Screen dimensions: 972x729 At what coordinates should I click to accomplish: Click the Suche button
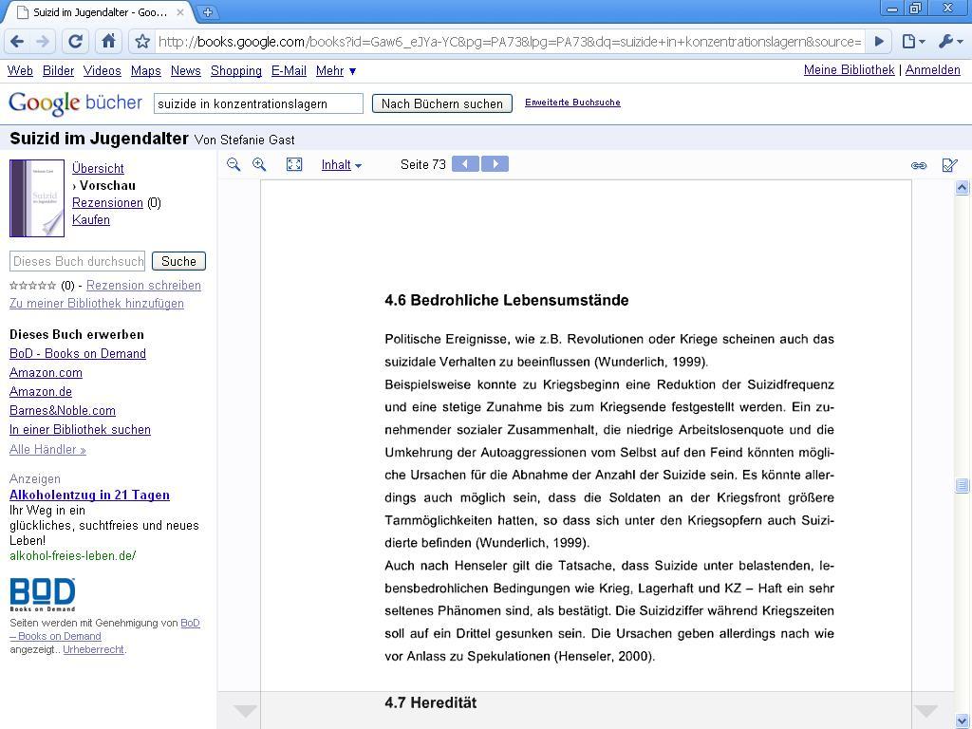pos(178,261)
